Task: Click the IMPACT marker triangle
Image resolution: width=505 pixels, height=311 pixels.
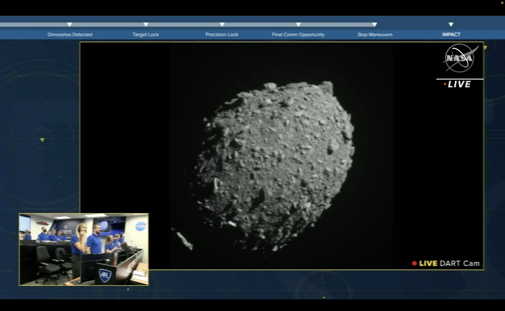Action: (451, 25)
